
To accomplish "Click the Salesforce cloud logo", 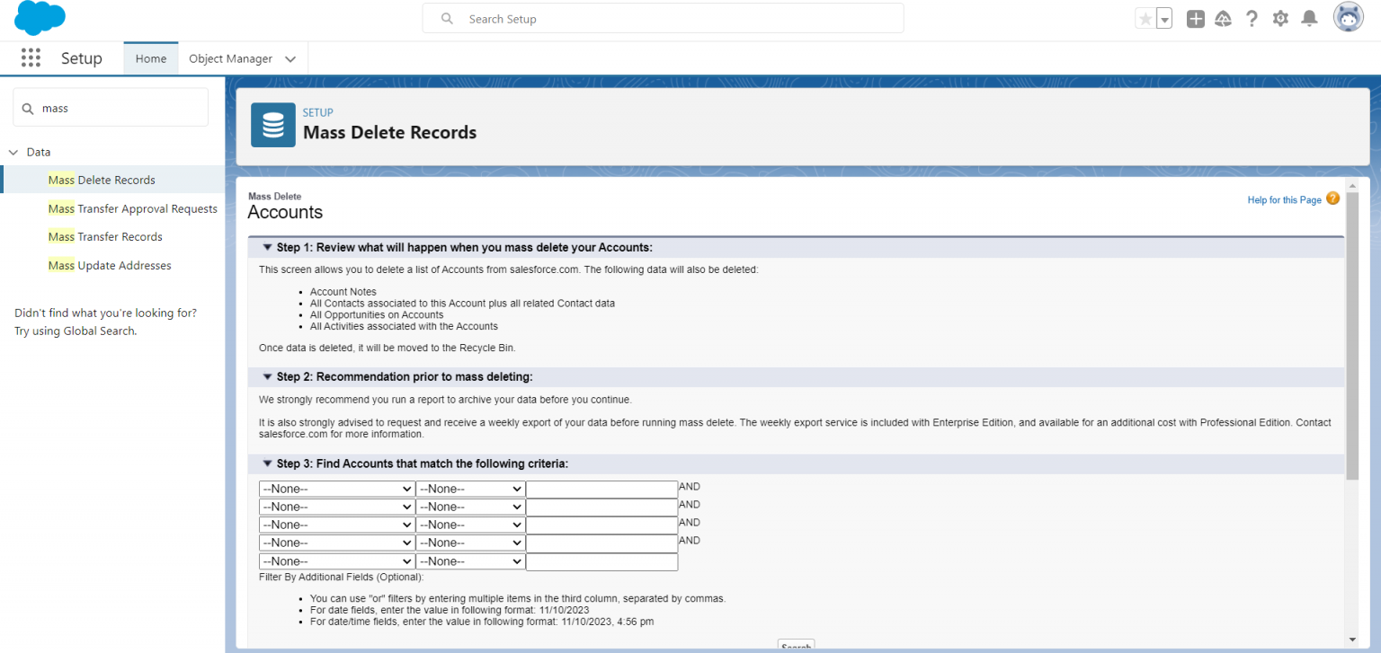I will 39,18.
